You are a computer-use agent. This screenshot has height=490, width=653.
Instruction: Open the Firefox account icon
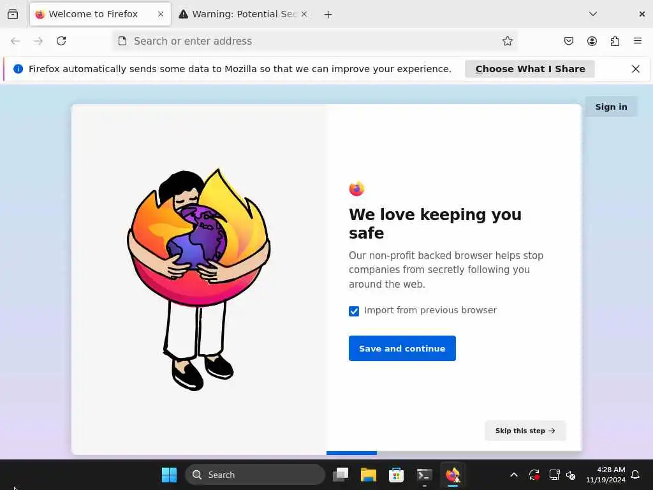592,41
